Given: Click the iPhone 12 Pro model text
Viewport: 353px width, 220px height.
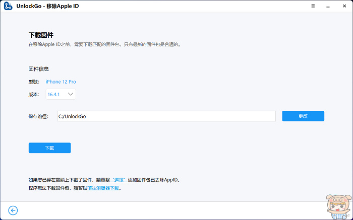Looking at the screenshot, I should pos(61,82).
